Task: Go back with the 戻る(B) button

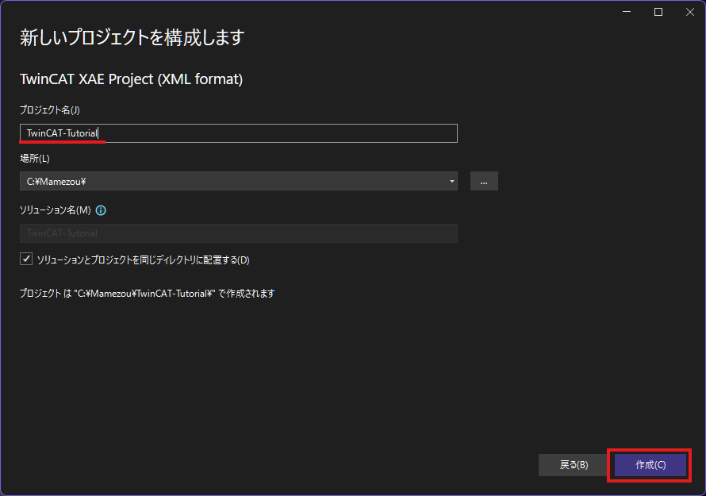Action: (574, 465)
